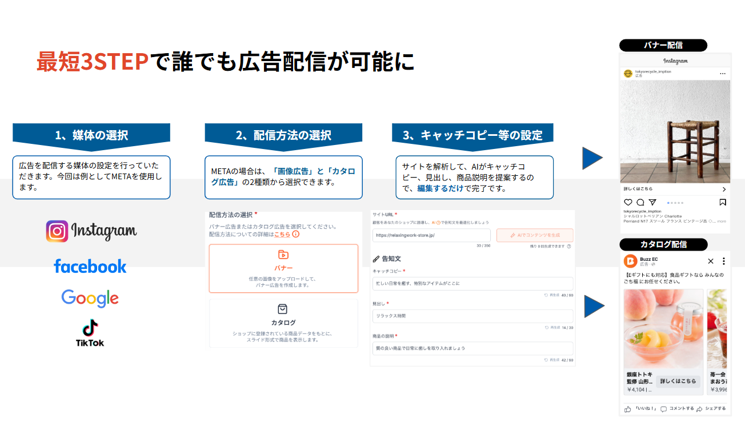Select the バナー delivery method card
Image resolution: width=745 pixels, height=423 pixels.
coord(283,268)
